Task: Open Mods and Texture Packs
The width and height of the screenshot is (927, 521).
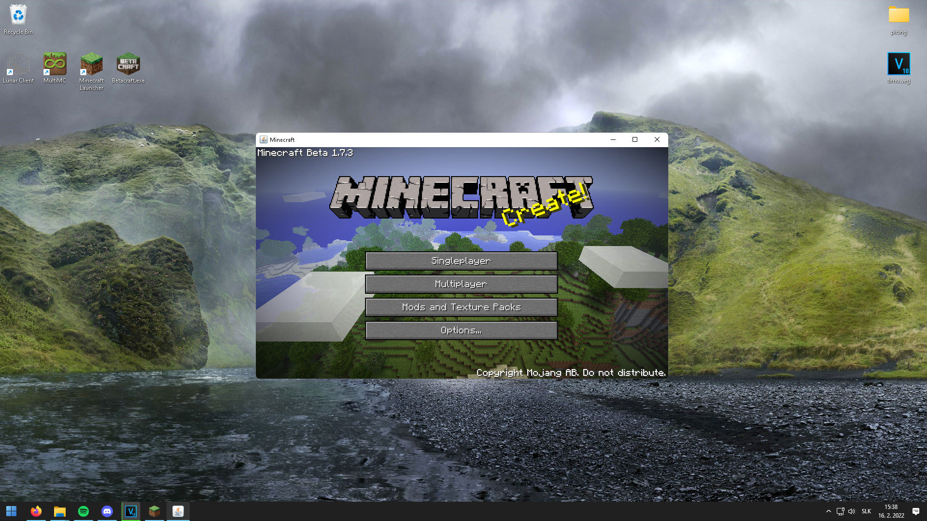Action: (x=461, y=307)
